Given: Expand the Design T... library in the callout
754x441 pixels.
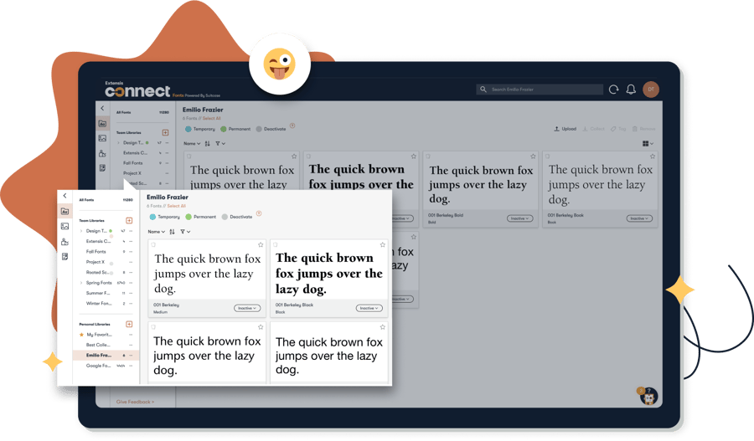Looking at the screenshot, I should (80, 231).
